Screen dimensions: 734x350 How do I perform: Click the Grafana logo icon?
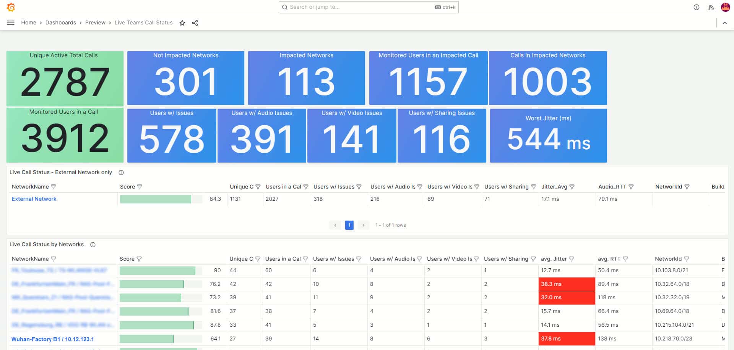pyautogui.click(x=11, y=7)
